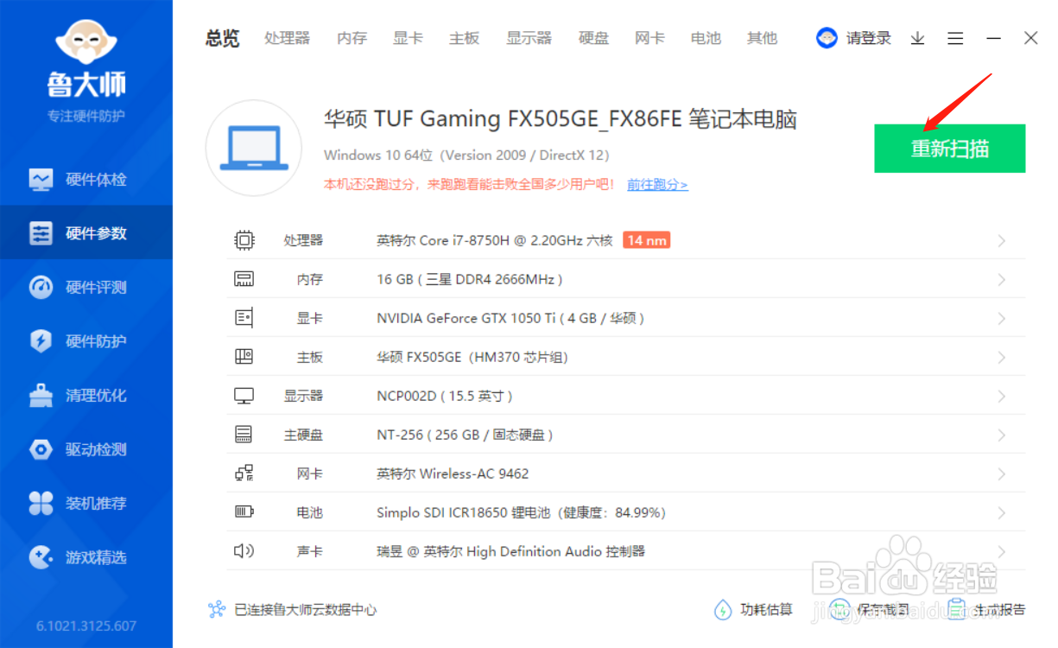Screen dimensions: 1058x648
Task: Switch to the 内存 tab
Action: 352,38
